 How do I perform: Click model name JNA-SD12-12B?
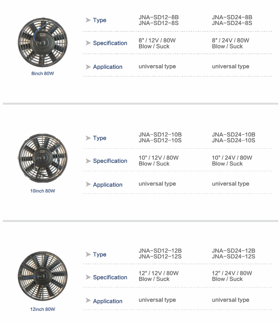tap(160, 251)
